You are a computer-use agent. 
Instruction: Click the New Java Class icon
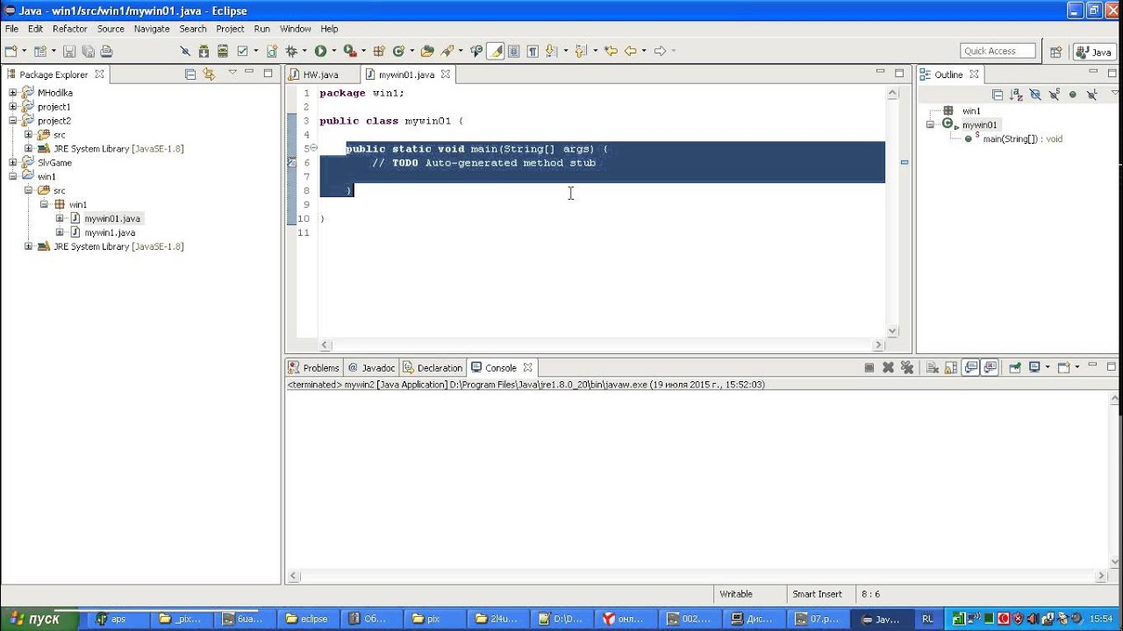click(398, 52)
